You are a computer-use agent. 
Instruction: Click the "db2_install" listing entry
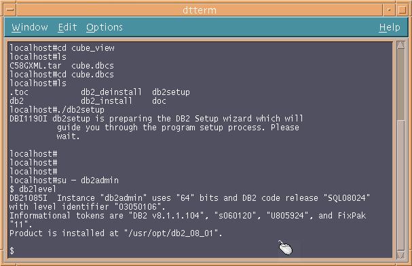pyautogui.click(x=107, y=101)
